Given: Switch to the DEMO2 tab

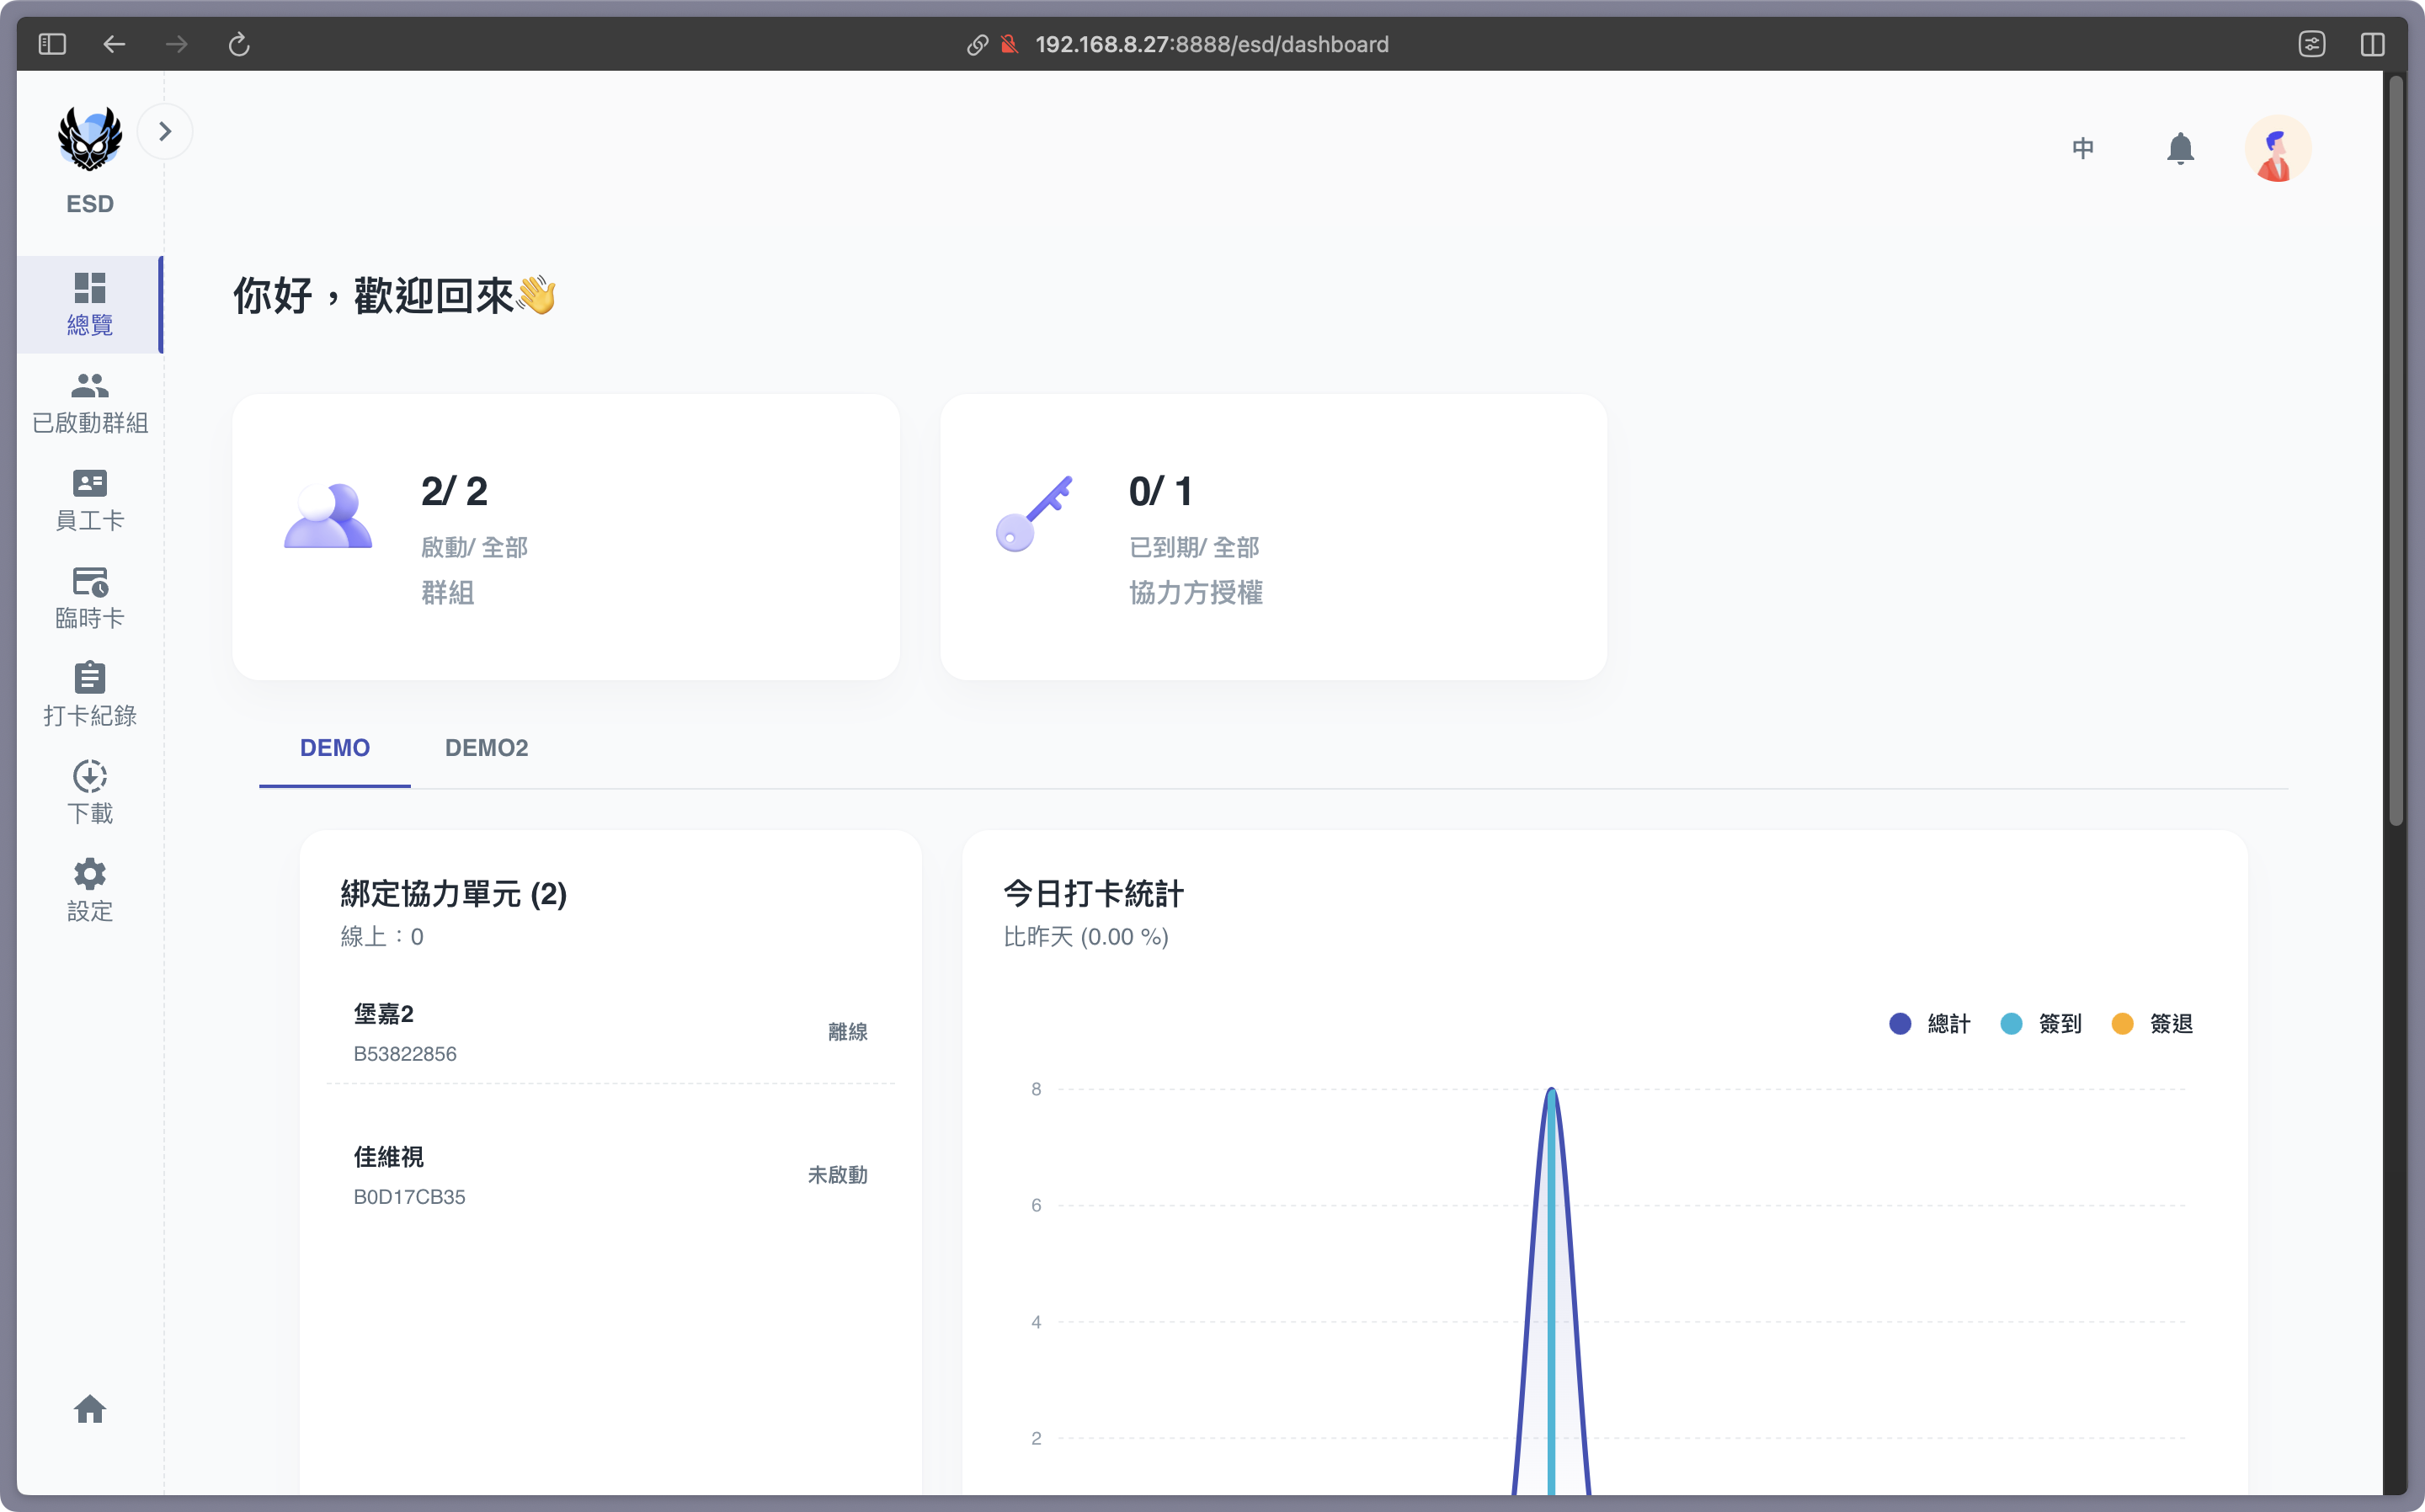Looking at the screenshot, I should [x=486, y=748].
